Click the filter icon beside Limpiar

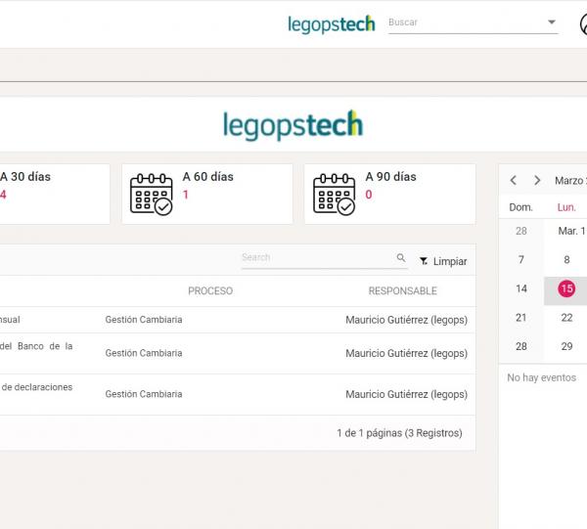(424, 262)
